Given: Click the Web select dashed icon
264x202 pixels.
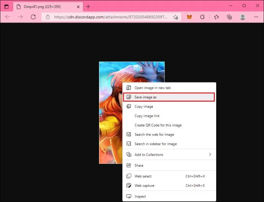Looking at the screenshot, I should (x=129, y=176).
